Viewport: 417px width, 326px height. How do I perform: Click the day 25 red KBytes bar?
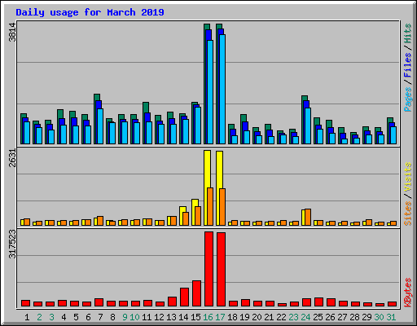click(318, 302)
